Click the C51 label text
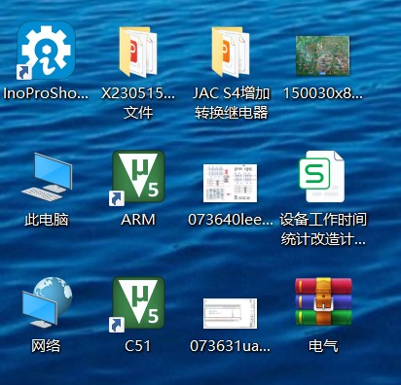Viewport: 401px width, 385px height. pos(138,346)
